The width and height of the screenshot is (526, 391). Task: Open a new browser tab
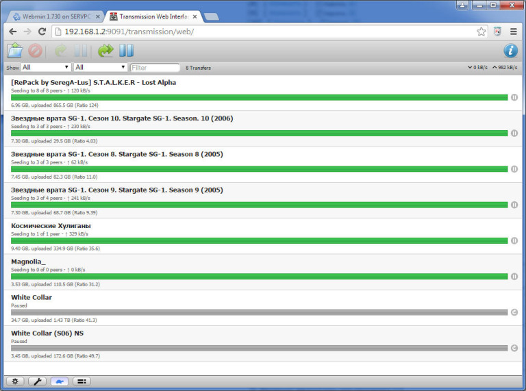(212, 16)
